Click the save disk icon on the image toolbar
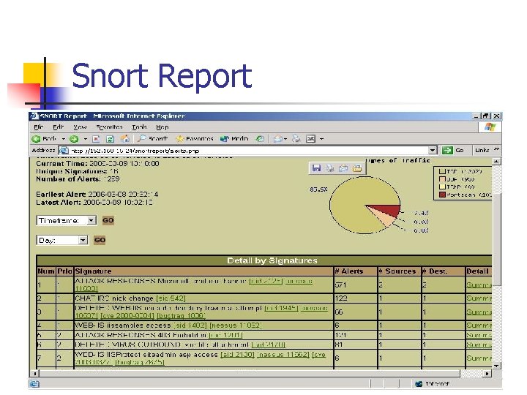This screenshot has height=395, width=527. click(316, 168)
